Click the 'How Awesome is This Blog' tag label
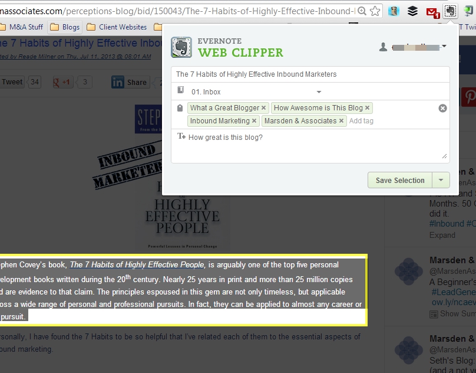476x373 pixels. pos(318,108)
